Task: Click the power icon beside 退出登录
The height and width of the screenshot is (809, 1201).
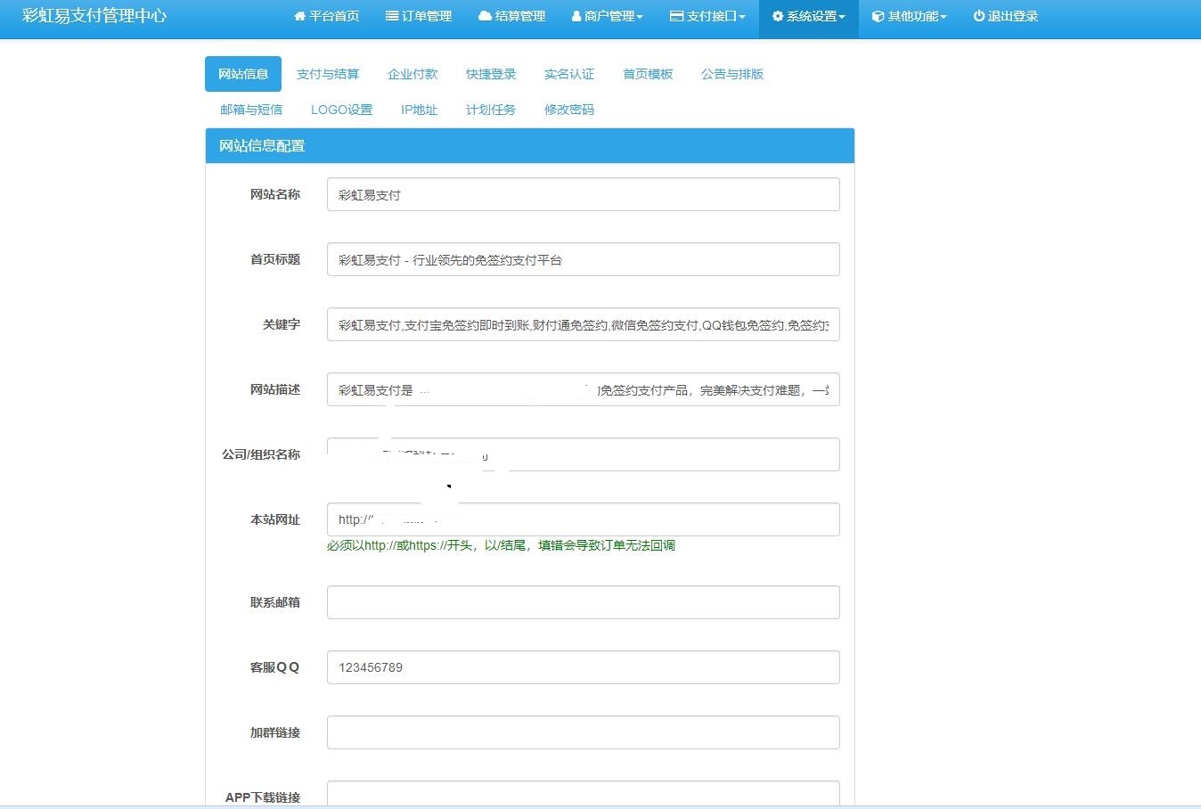Action: point(979,16)
